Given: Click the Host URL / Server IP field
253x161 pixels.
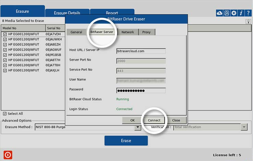Looking at the screenshot, I should click(141, 51).
